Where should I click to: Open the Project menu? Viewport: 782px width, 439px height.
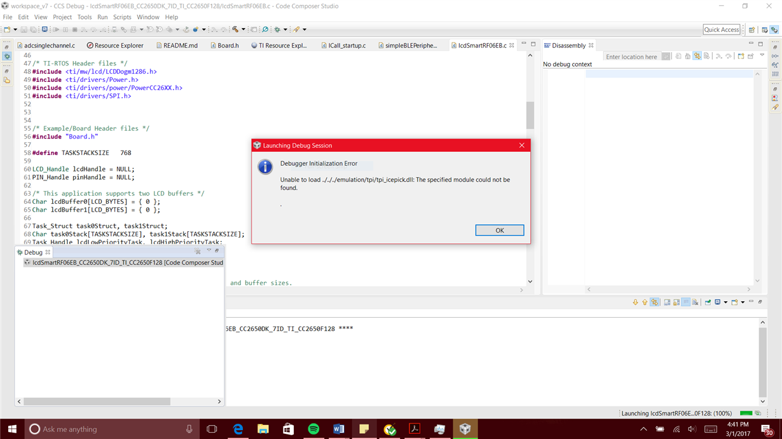(x=62, y=17)
